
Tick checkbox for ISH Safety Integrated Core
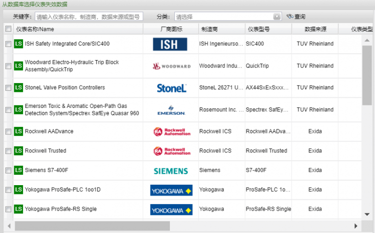click(8, 44)
